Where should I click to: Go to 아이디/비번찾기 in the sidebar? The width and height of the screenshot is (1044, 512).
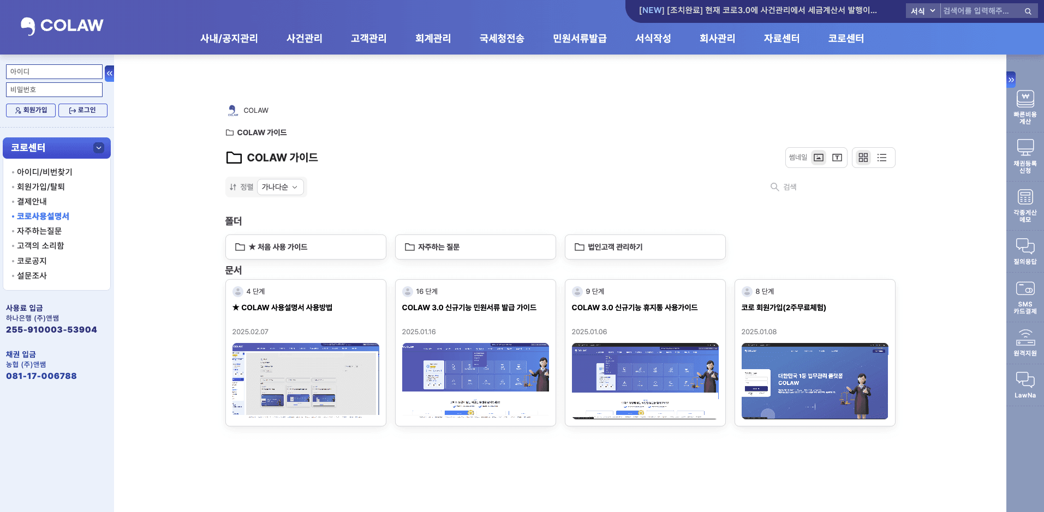pos(45,172)
